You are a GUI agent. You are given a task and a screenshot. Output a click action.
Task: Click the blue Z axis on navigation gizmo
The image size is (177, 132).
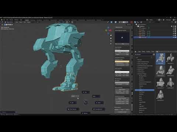coord(108,27)
